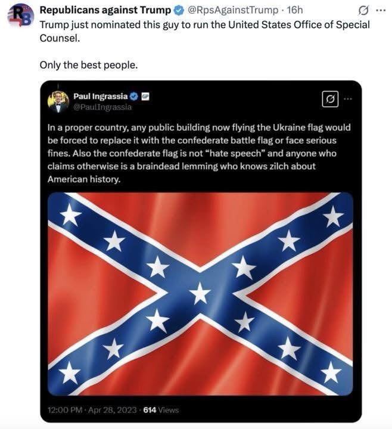The height and width of the screenshot is (429, 392).
Task: Open the Republicans against Trump profile avatar
Action: (19, 15)
